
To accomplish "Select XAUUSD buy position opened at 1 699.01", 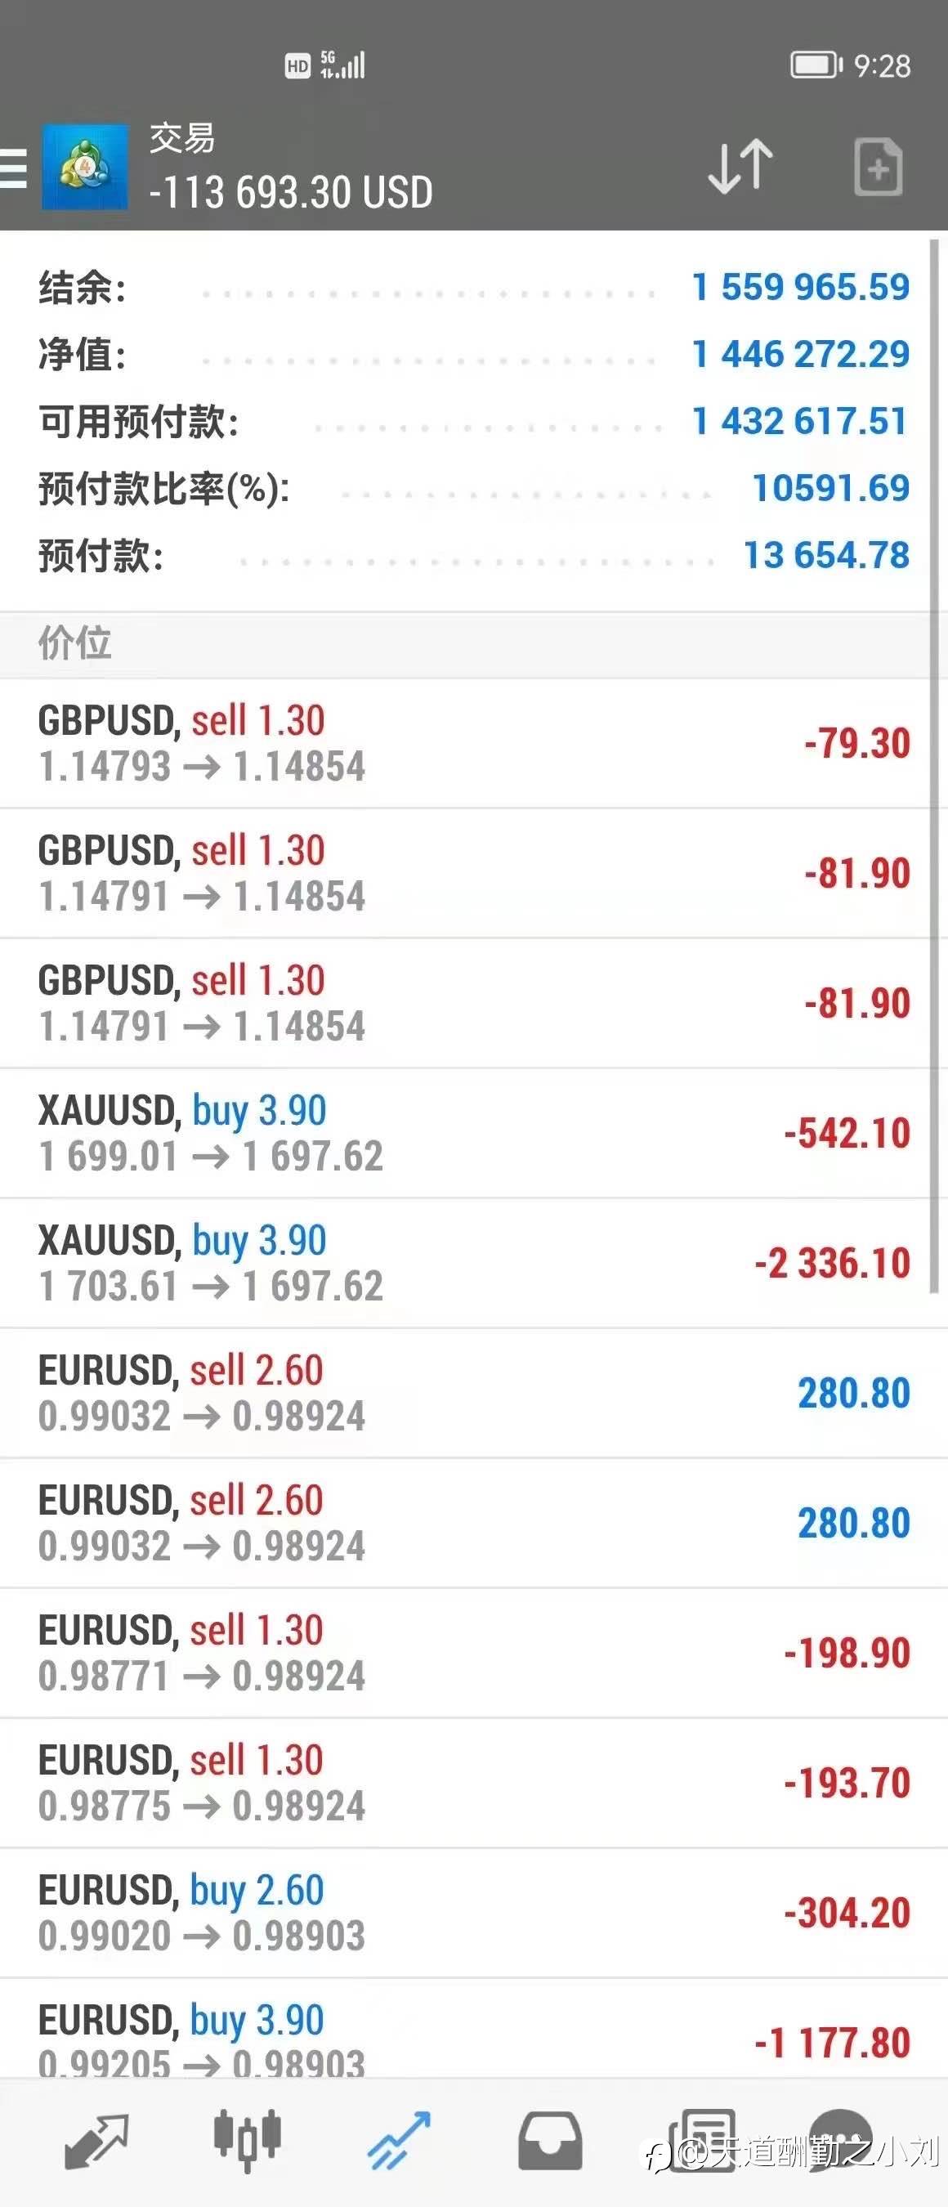I will pos(473,1133).
